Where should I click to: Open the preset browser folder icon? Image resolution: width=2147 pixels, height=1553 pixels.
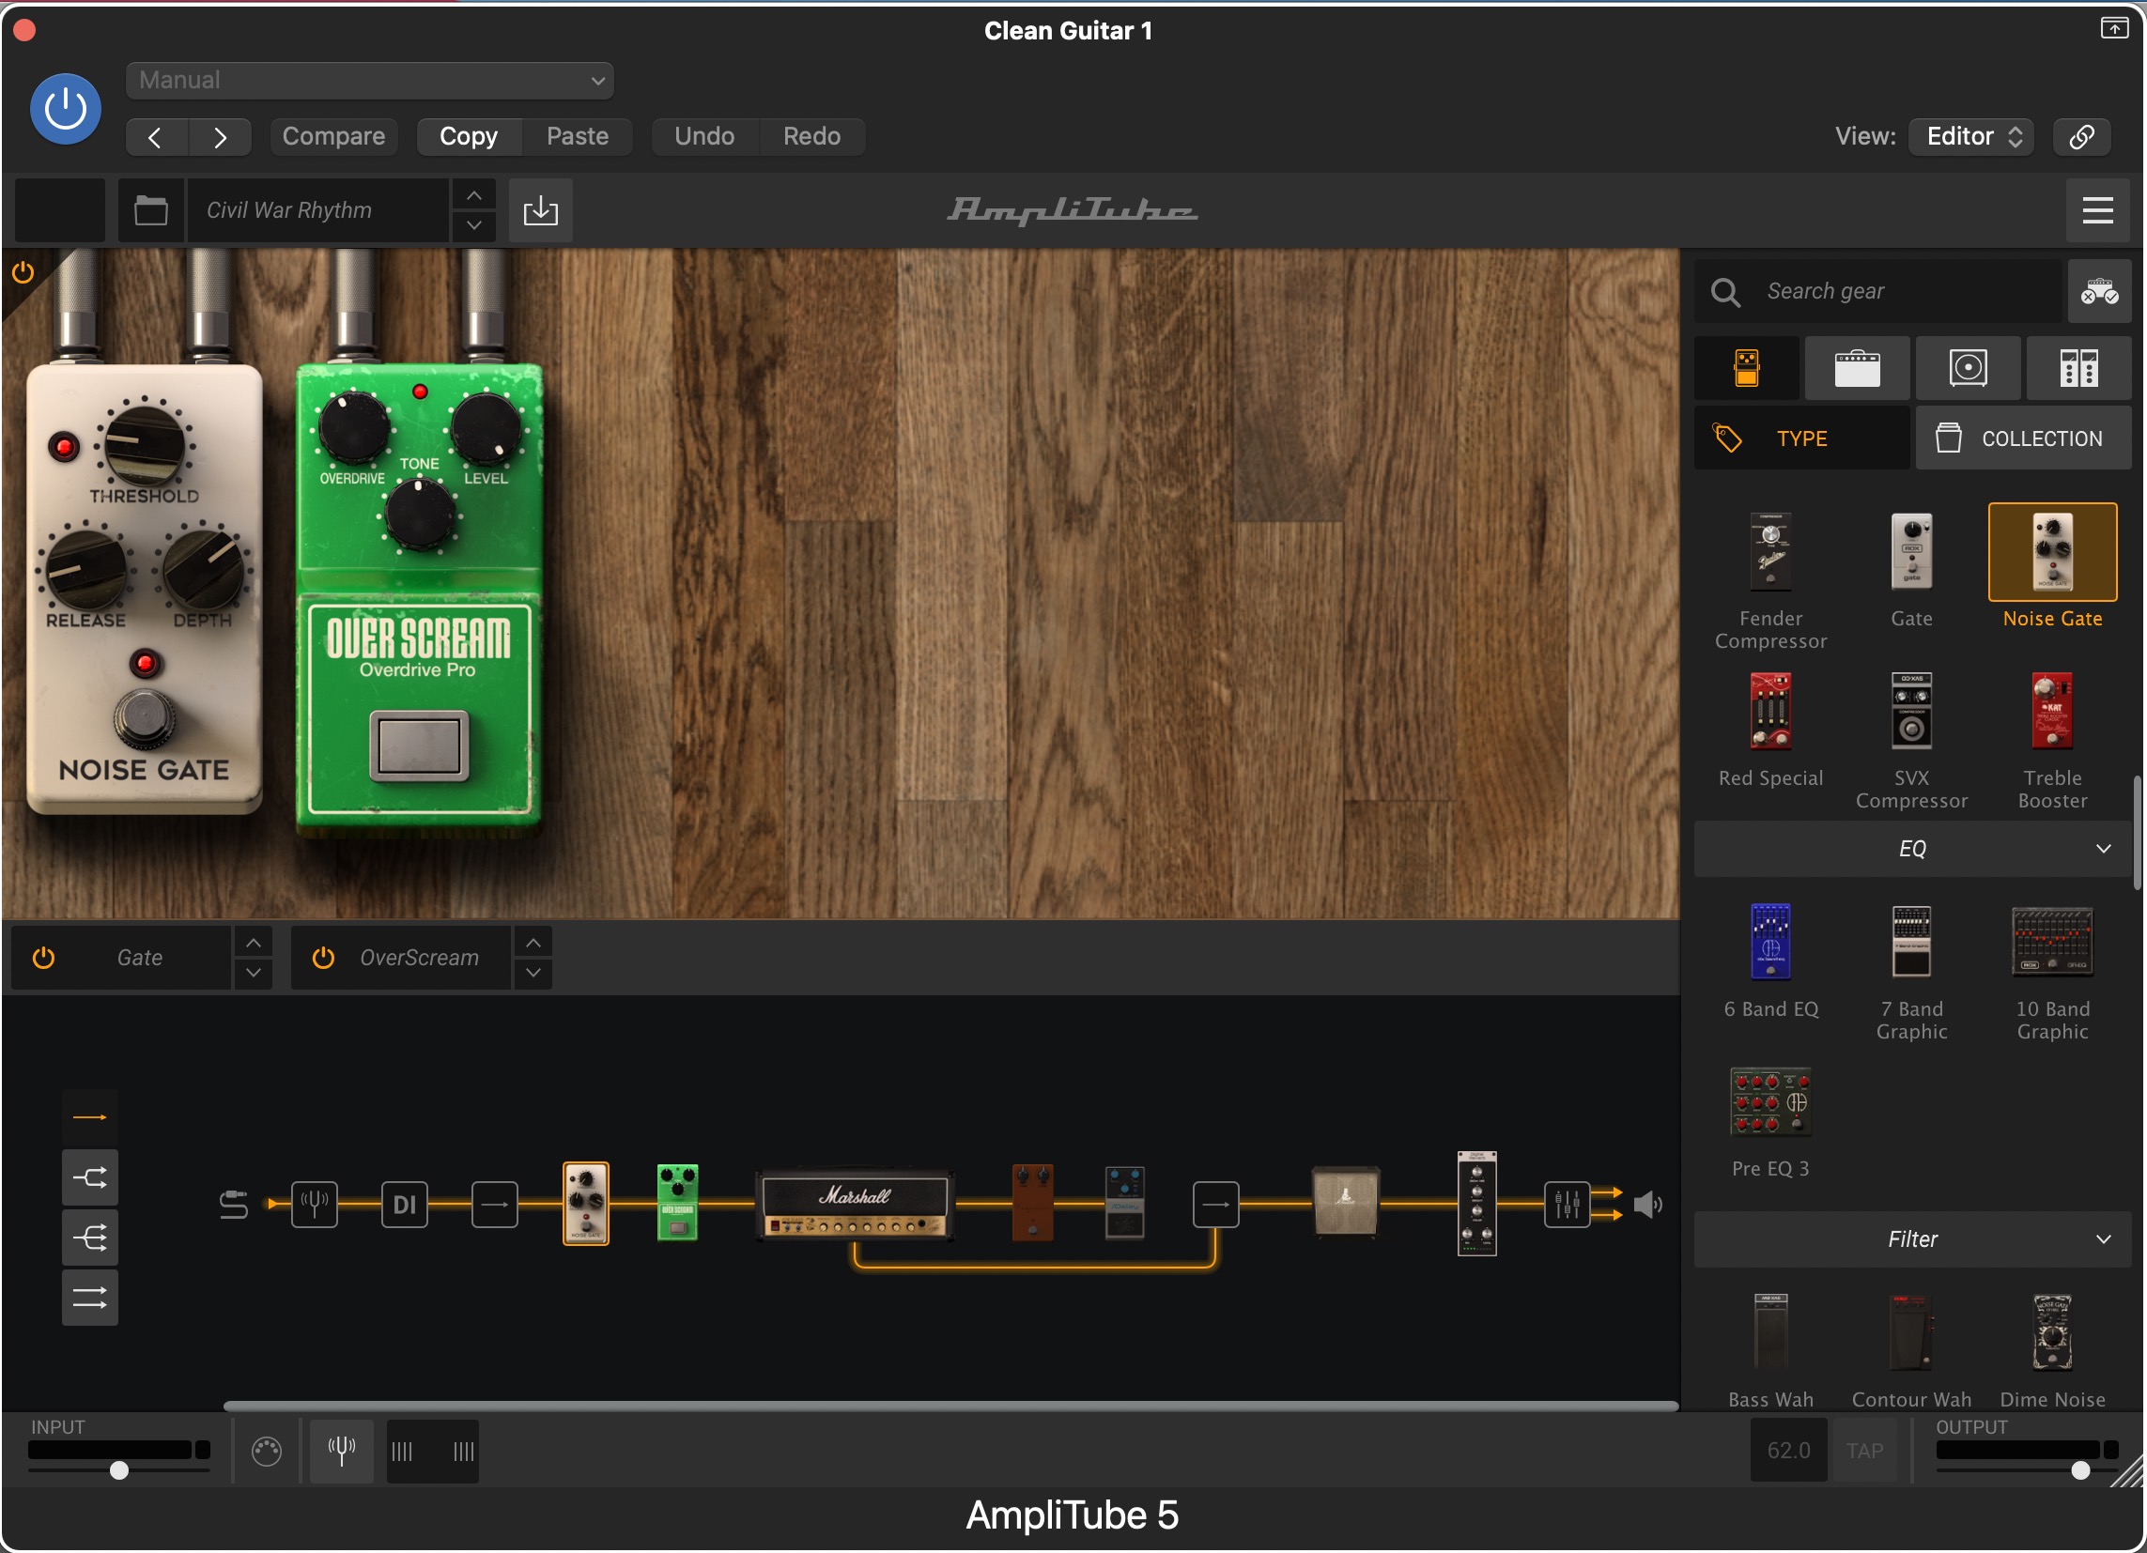coord(150,210)
